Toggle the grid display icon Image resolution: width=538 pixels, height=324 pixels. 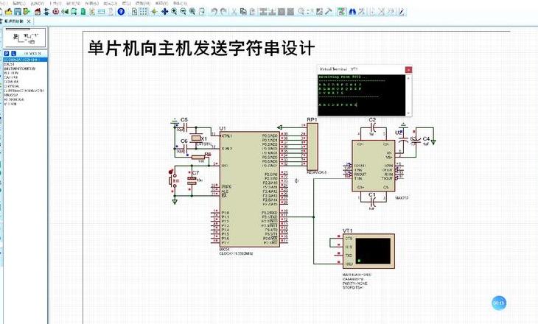143,12
